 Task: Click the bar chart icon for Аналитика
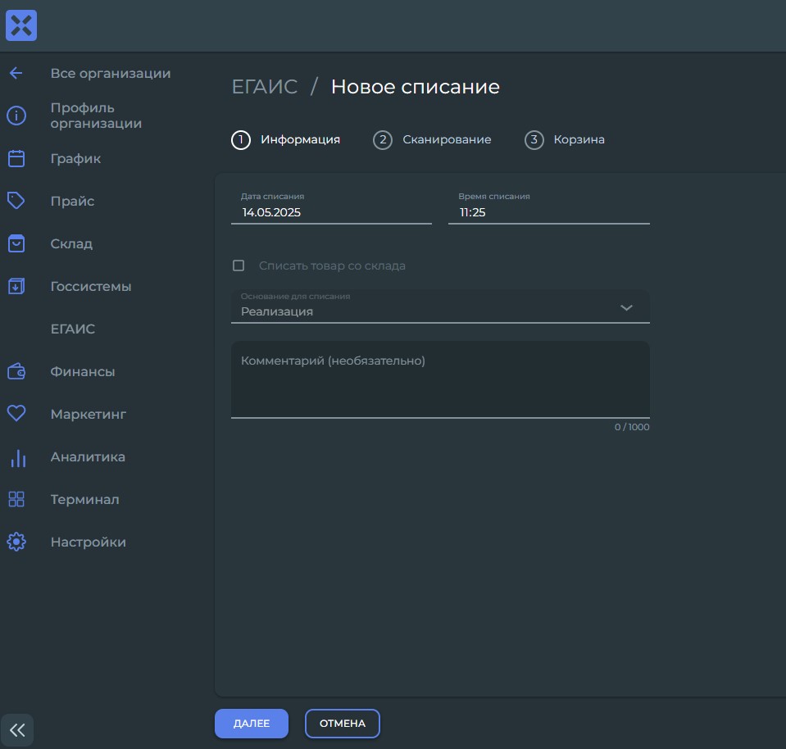18,458
